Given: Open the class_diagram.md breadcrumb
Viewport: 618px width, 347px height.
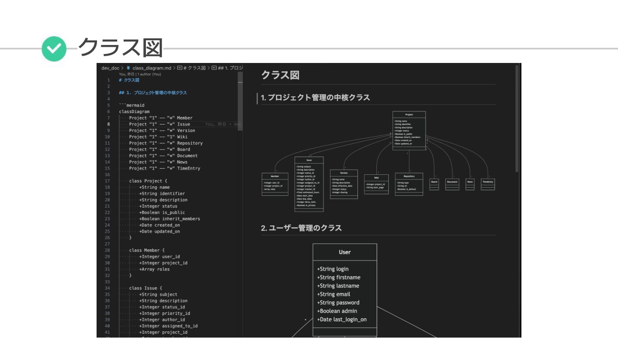Looking at the screenshot, I should tap(151, 68).
